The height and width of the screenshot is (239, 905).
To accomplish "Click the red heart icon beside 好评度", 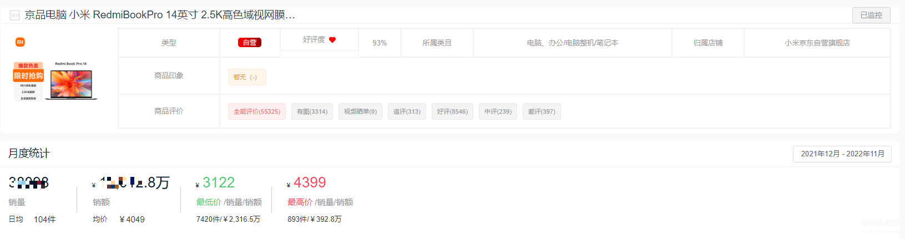I will tap(332, 40).
